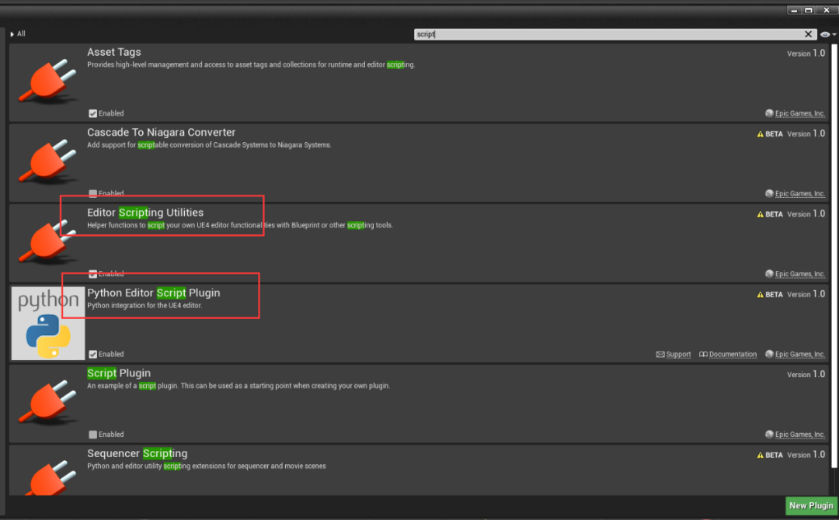Screen dimensions: 839x520
Task: Click the Asset Tags plug icon
Action: 47,81
